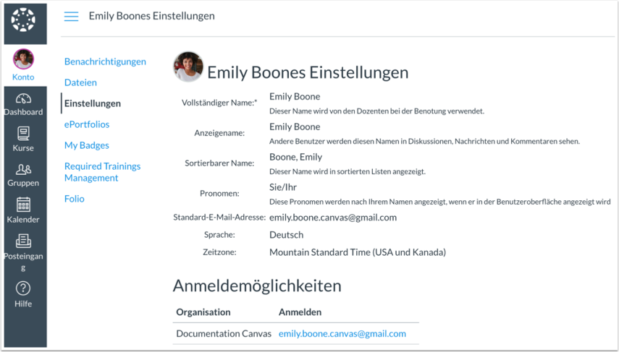Image resolution: width=619 pixels, height=352 pixels.
Task: Click Emily Boone's profile picture next to heading
Action: pyautogui.click(x=188, y=66)
